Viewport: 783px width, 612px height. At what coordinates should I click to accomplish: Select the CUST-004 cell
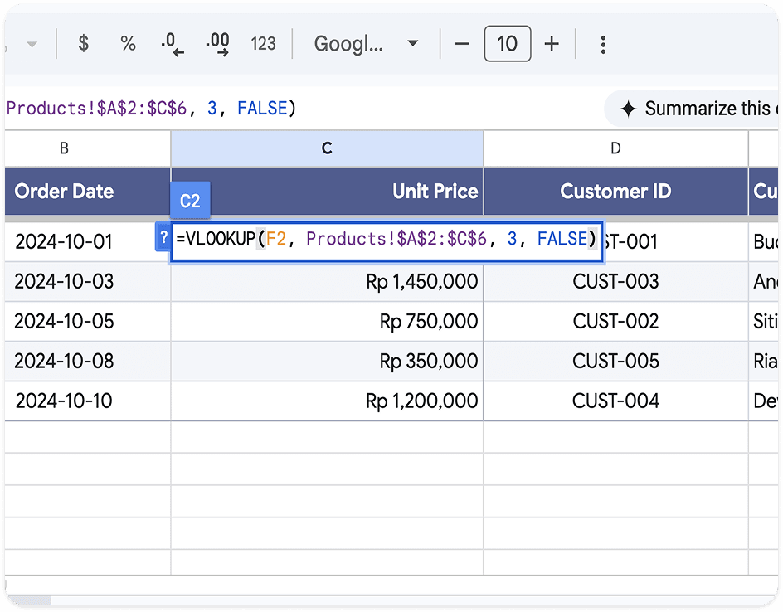[615, 401]
